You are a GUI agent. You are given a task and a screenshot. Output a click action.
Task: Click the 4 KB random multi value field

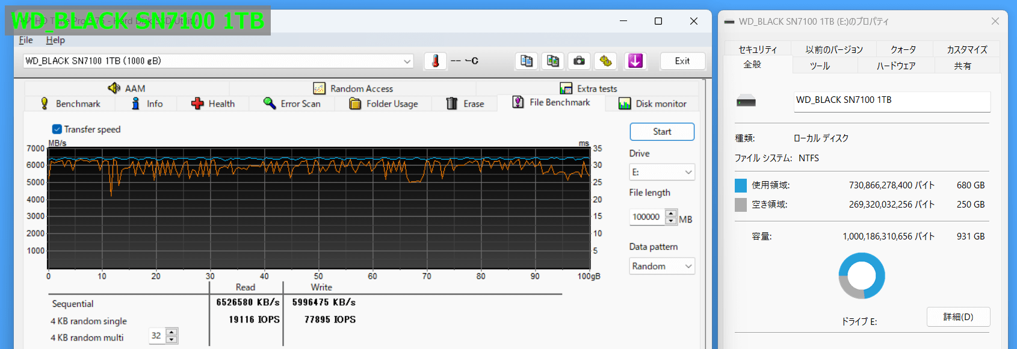(x=157, y=336)
